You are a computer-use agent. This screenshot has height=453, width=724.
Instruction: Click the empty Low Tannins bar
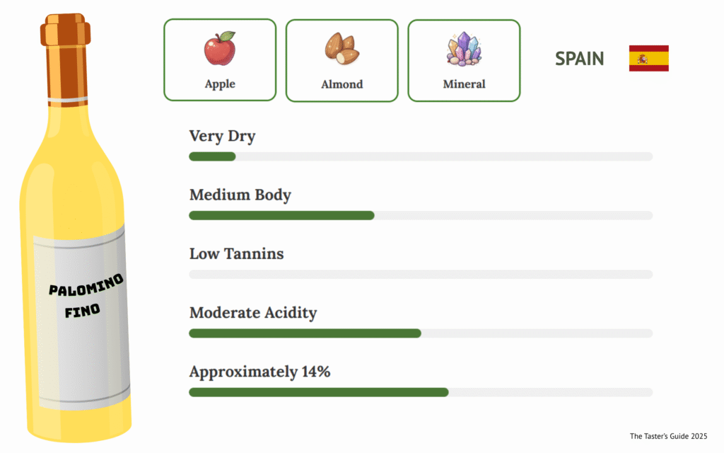[x=421, y=274]
